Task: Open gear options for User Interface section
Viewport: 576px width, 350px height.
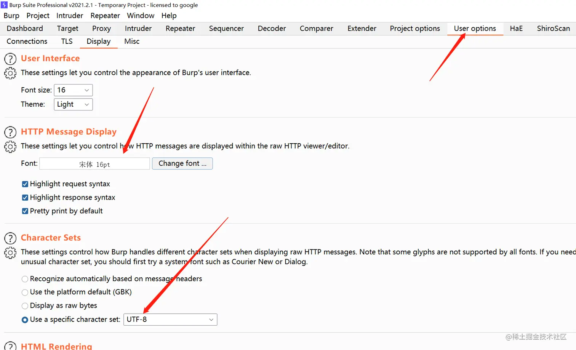Action: (x=10, y=73)
